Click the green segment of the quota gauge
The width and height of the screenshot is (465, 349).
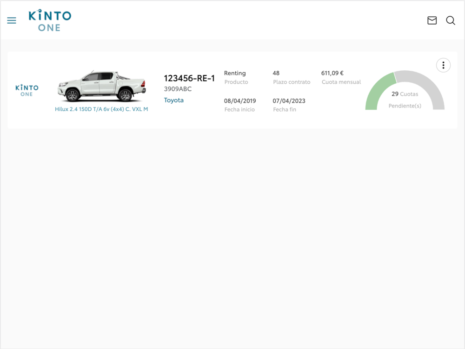(x=377, y=91)
